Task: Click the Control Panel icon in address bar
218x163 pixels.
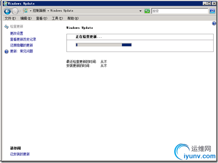Action: pyautogui.click(x=25, y=11)
